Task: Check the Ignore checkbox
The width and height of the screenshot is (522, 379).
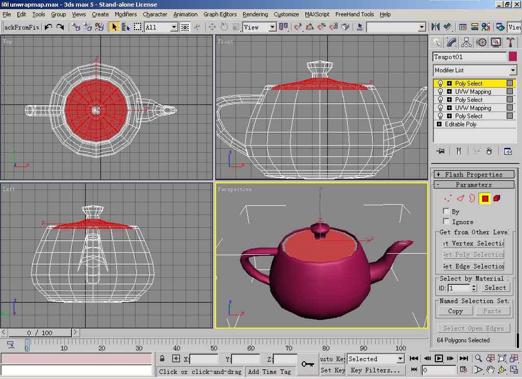Action: 447,222
